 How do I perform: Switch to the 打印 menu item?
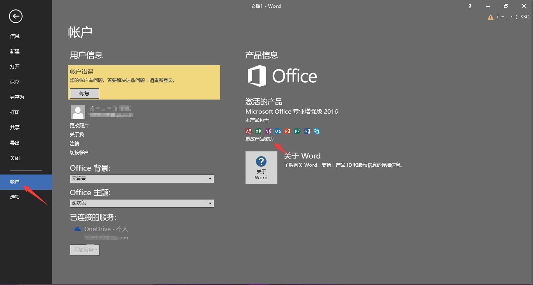coord(15,112)
